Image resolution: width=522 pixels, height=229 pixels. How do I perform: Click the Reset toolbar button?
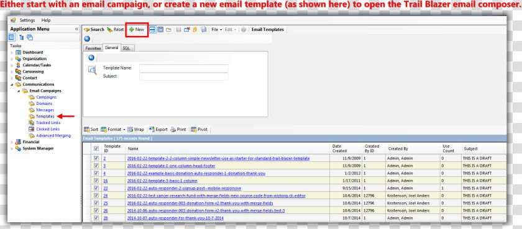coord(115,30)
